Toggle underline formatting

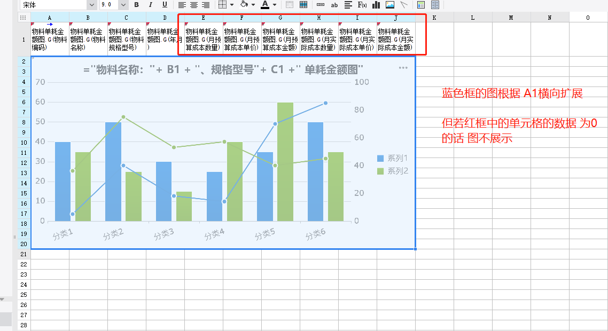(x=165, y=5)
